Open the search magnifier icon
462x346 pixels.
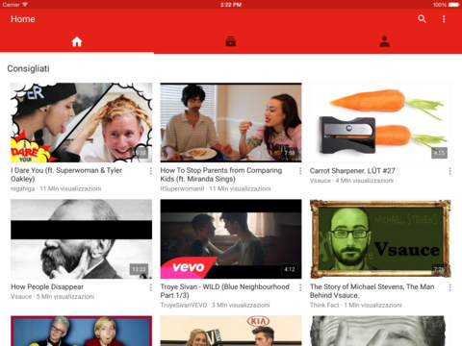[x=422, y=19]
